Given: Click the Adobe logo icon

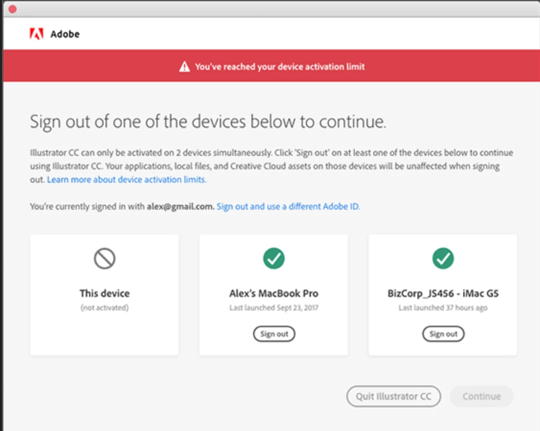Looking at the screenshot, I should tap(36, 34).
